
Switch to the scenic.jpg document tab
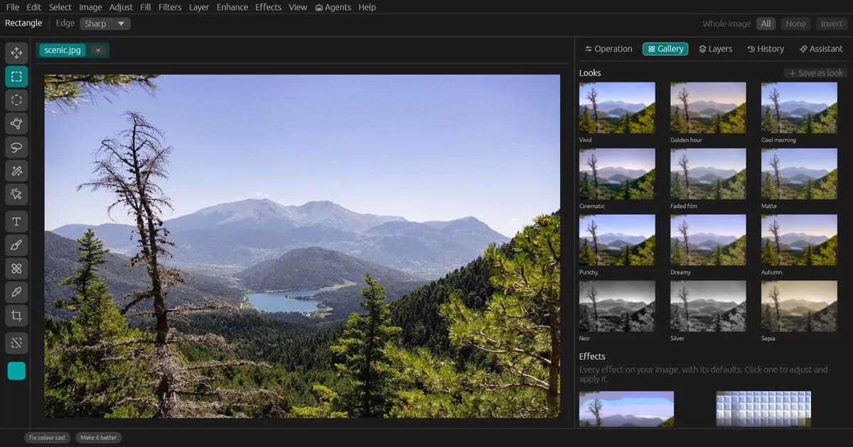click(63, 50)
